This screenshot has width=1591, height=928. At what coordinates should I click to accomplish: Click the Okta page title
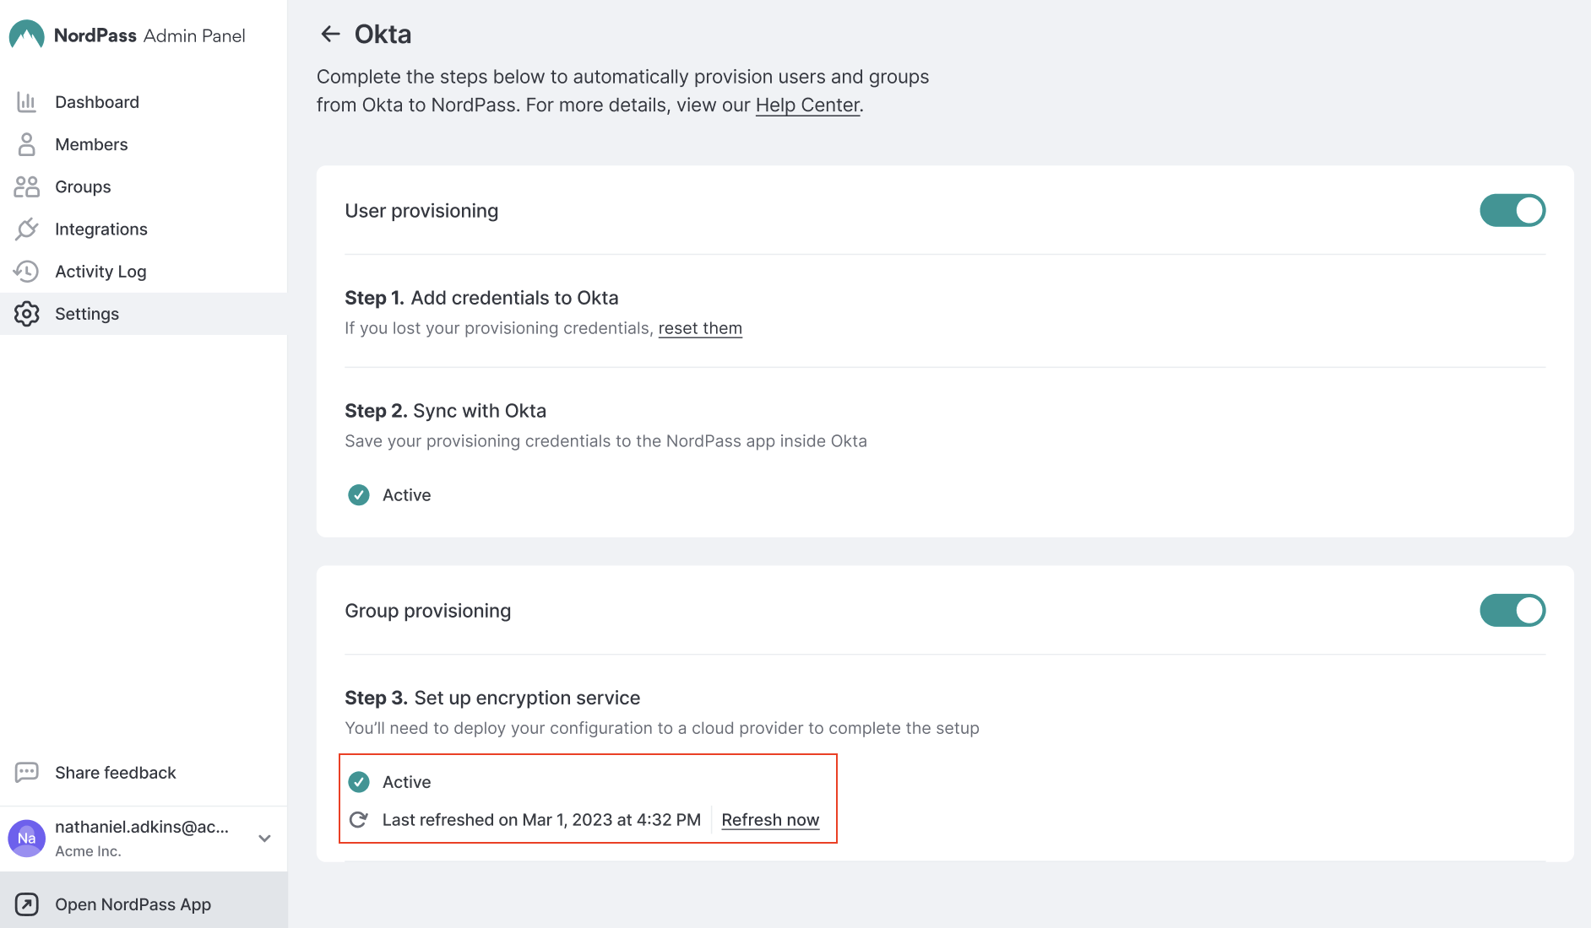coord(383,35)
